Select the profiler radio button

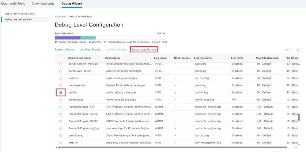(x=61, y=93)
